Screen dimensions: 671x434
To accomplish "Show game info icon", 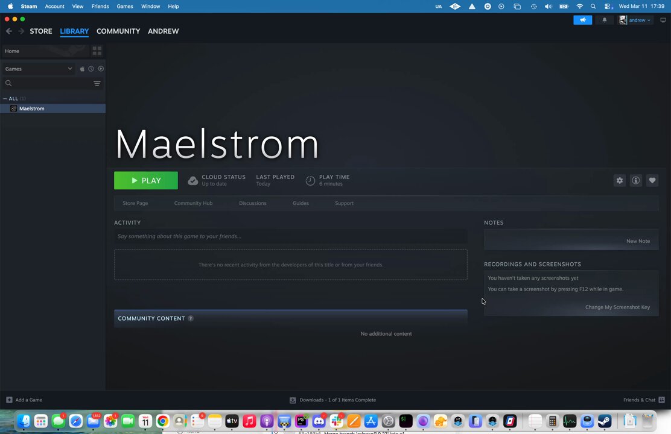I will [636, 180].
